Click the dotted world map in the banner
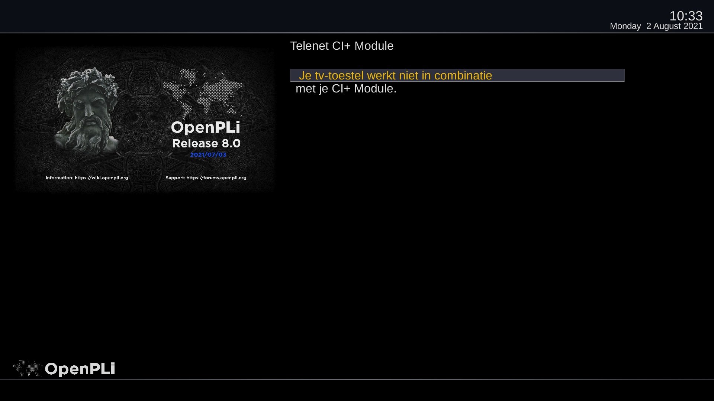The image size is (714, 401). 203,91
